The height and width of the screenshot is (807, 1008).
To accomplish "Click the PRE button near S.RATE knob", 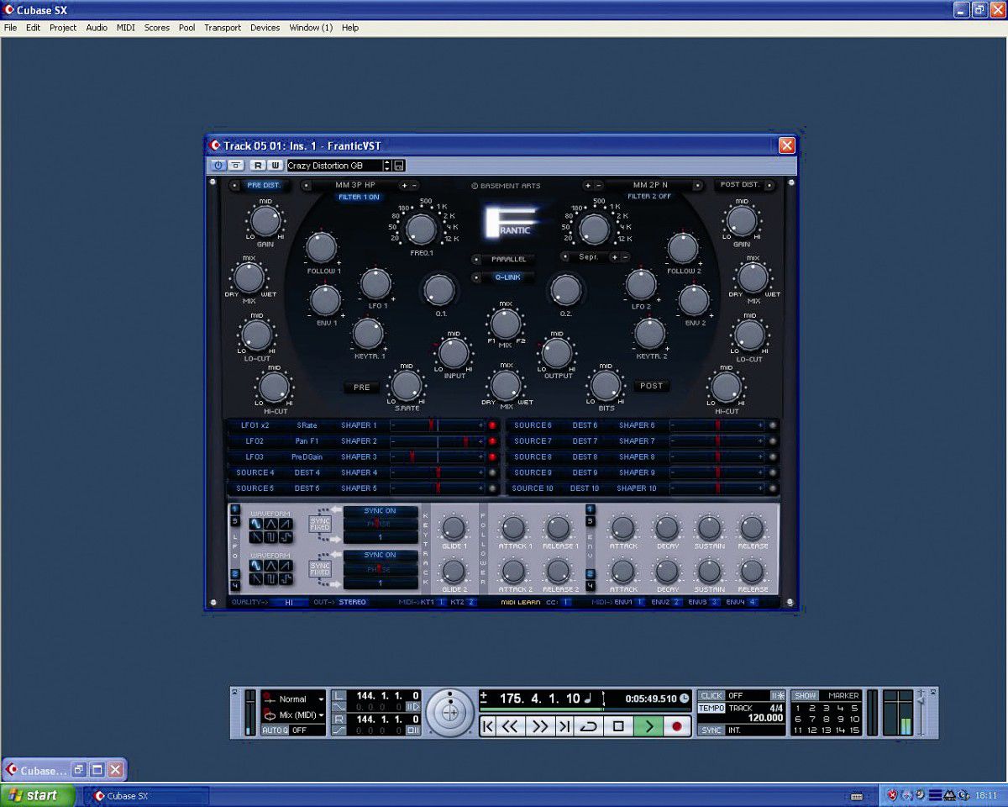I will click(362, 388).
